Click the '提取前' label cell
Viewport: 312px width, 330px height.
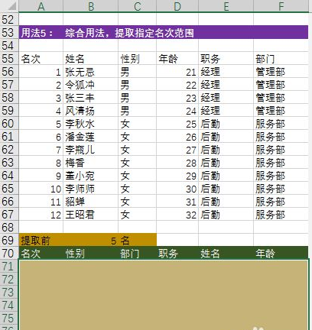(x=41, y=240)
